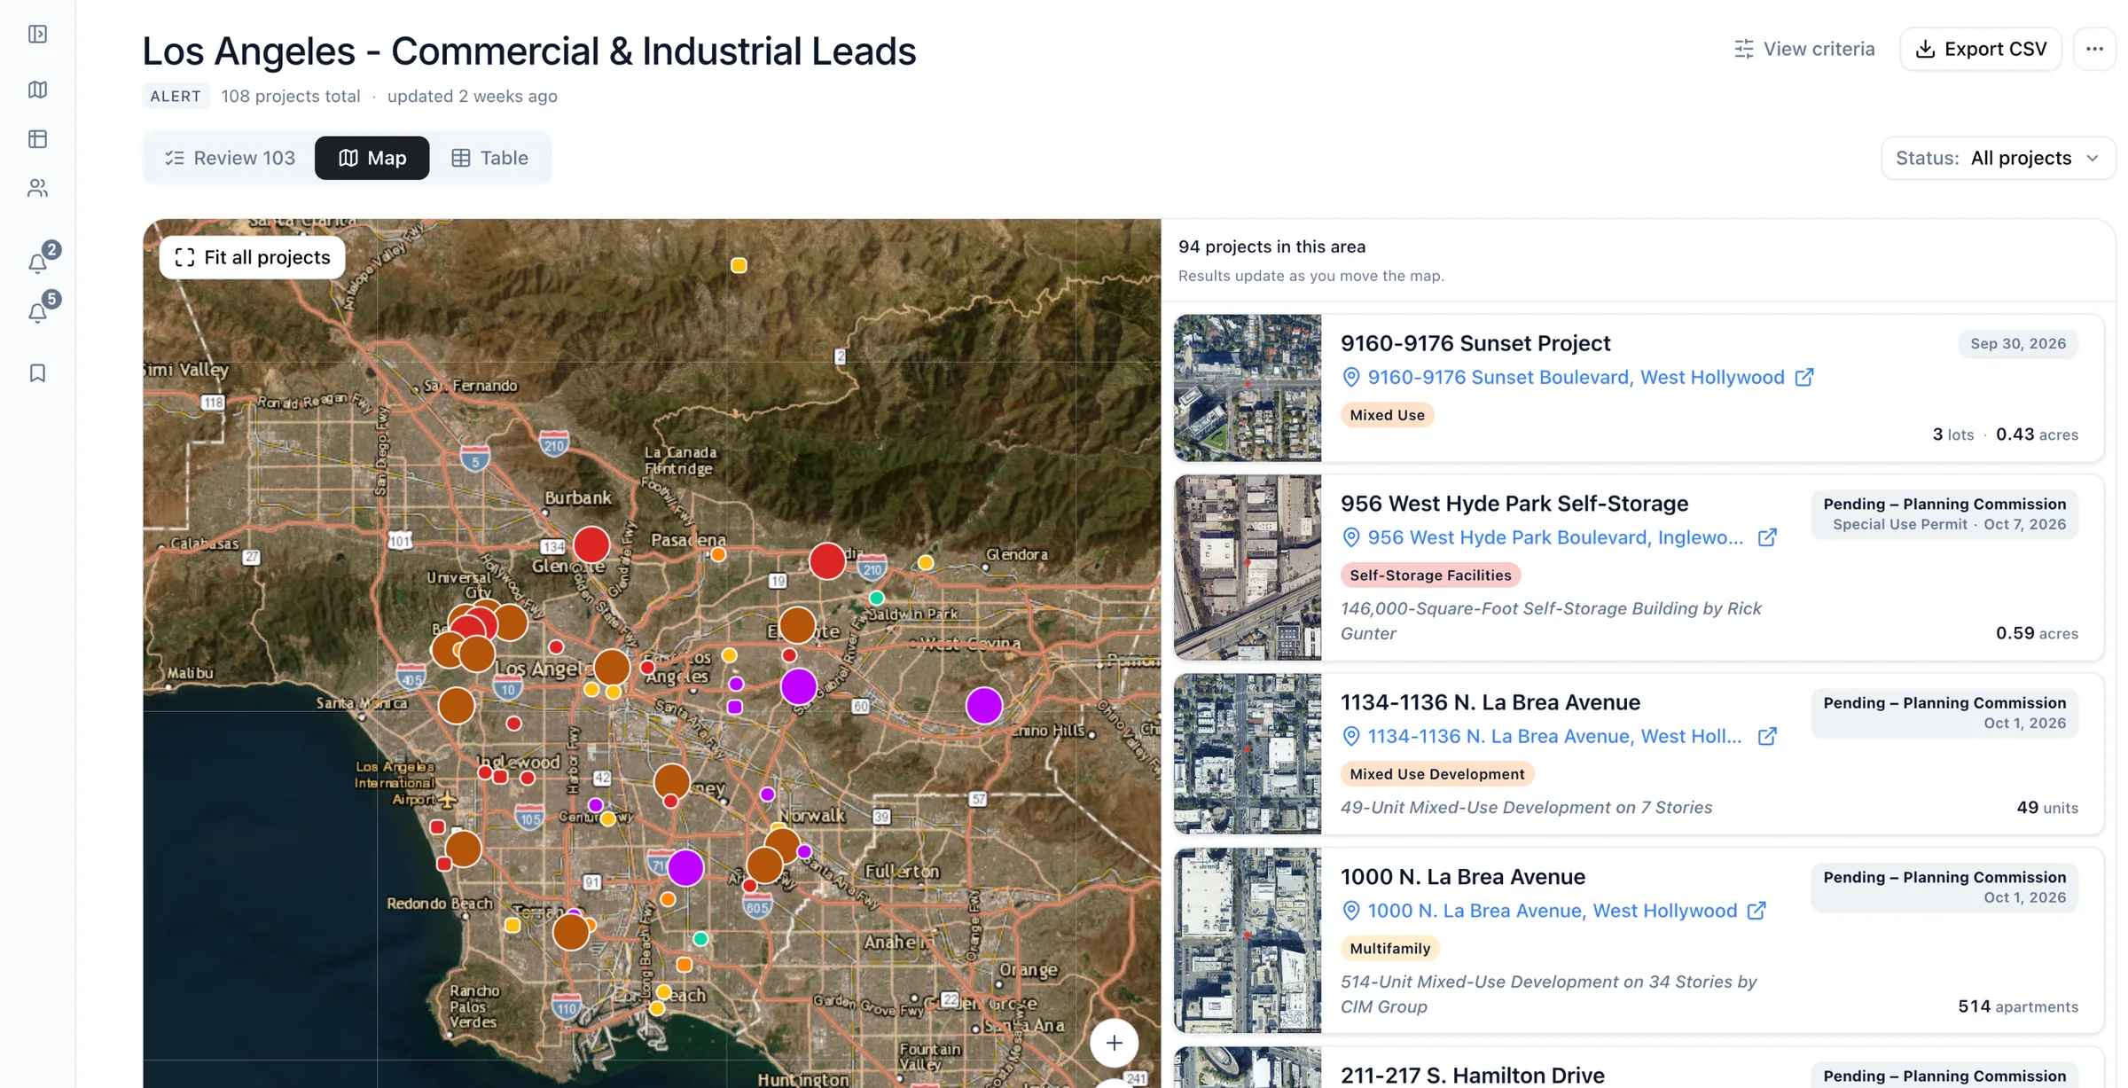Click the 1000 N. La Brea Avenue thumbnail
Screen dimensions: 2128x1088
(x=1248, y=941)
